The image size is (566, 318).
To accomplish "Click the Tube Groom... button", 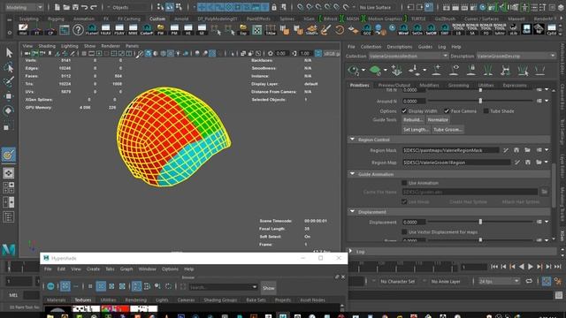I will point(447,130).
